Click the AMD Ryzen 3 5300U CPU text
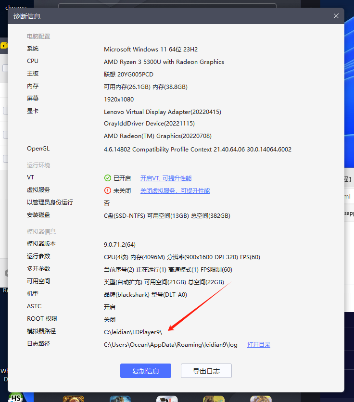The width and height of the screenshot is (354, 402). point(164,62)
